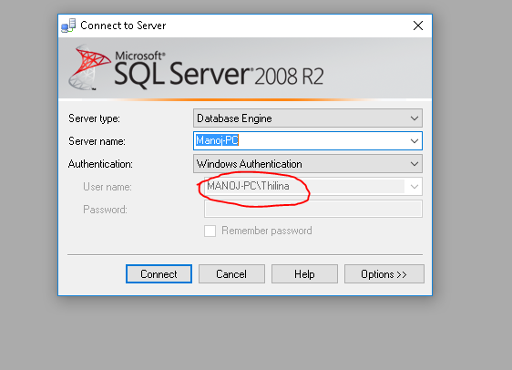Open the Authentication dropdown
This screenshot has height=370, width=512.
click(308, 164)
